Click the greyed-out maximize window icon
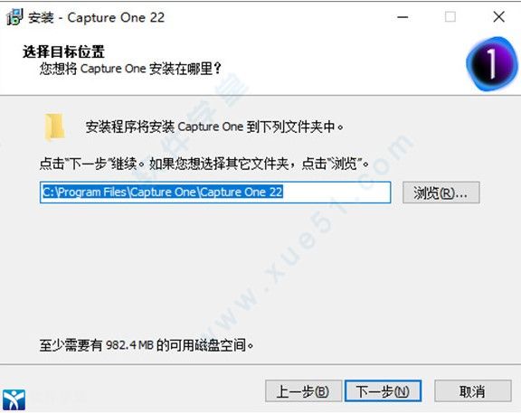Screen dimensions: 521x413 (450, 16)
